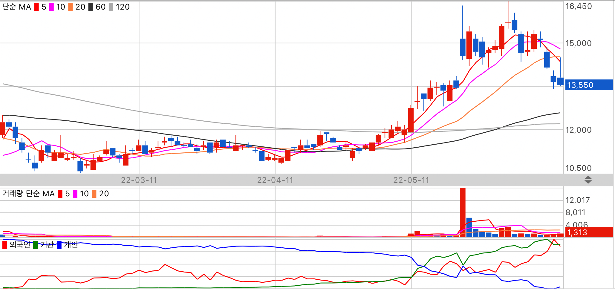Click the 8,011 volume axis label
This screenshot has height=294, width=615.
point(576,212)
